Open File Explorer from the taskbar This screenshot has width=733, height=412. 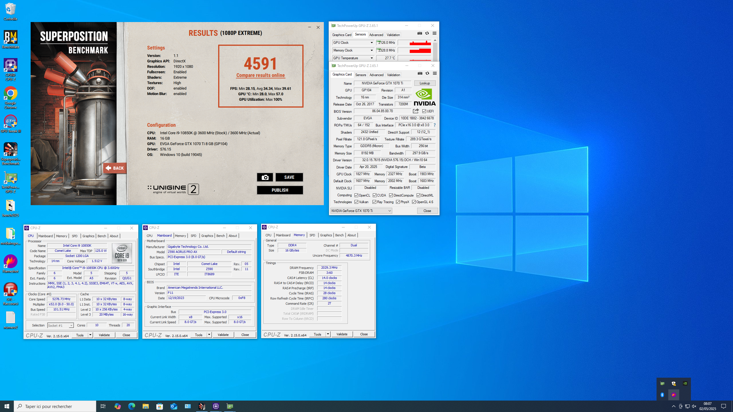[145, 406]
